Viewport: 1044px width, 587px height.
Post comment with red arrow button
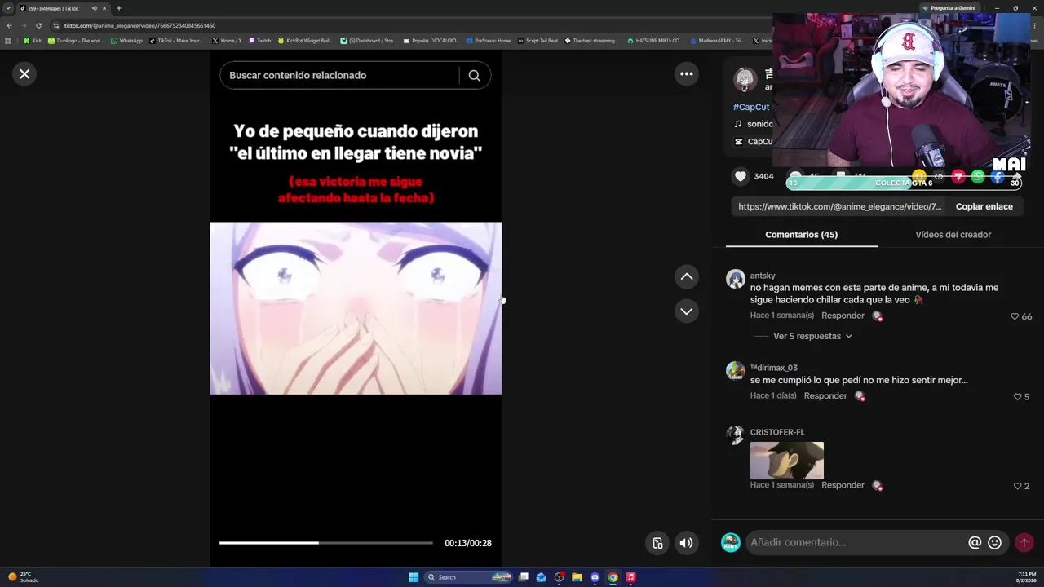[x=1024, y=542]
